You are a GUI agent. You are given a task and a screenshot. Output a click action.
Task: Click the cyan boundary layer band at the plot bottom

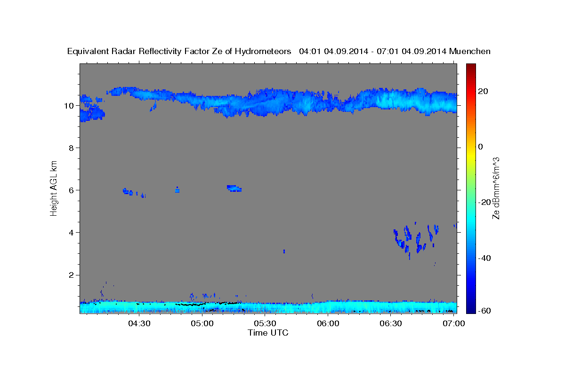[x=268, y=307]
